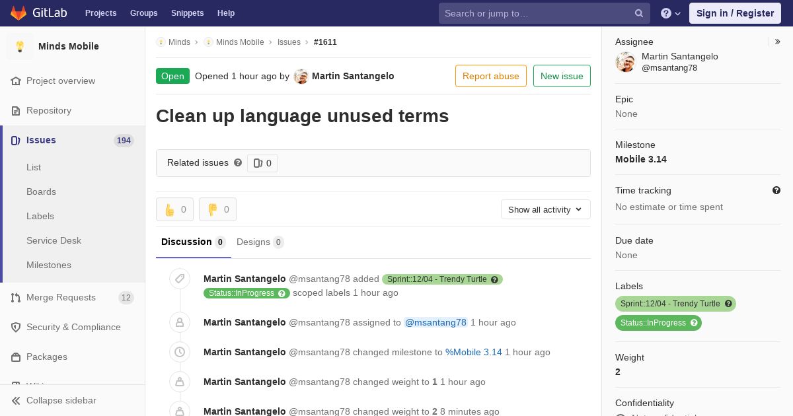Click related issues count badge
The height and width of the screenshot is (416, 793).
pos(262,163)
